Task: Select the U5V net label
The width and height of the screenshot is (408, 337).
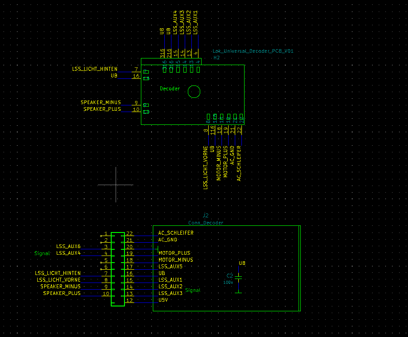Action: point(163,300)
